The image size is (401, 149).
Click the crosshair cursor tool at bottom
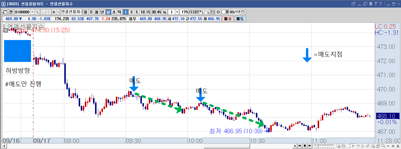click(353, 146)
